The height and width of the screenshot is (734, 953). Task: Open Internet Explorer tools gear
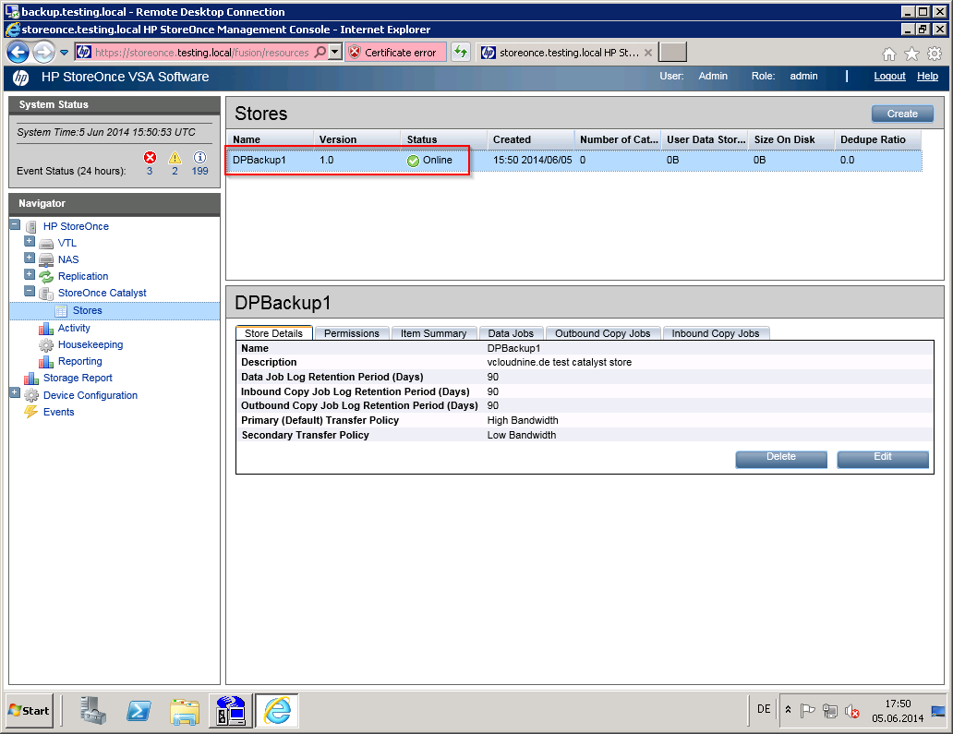click(x=935, y=54)
